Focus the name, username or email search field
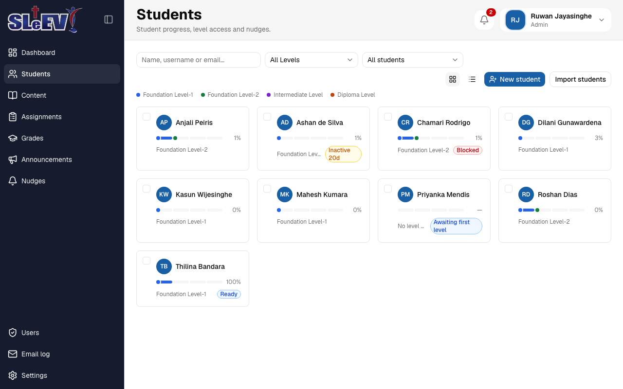This screenshot has height=389, width=623. pos(199,60)
